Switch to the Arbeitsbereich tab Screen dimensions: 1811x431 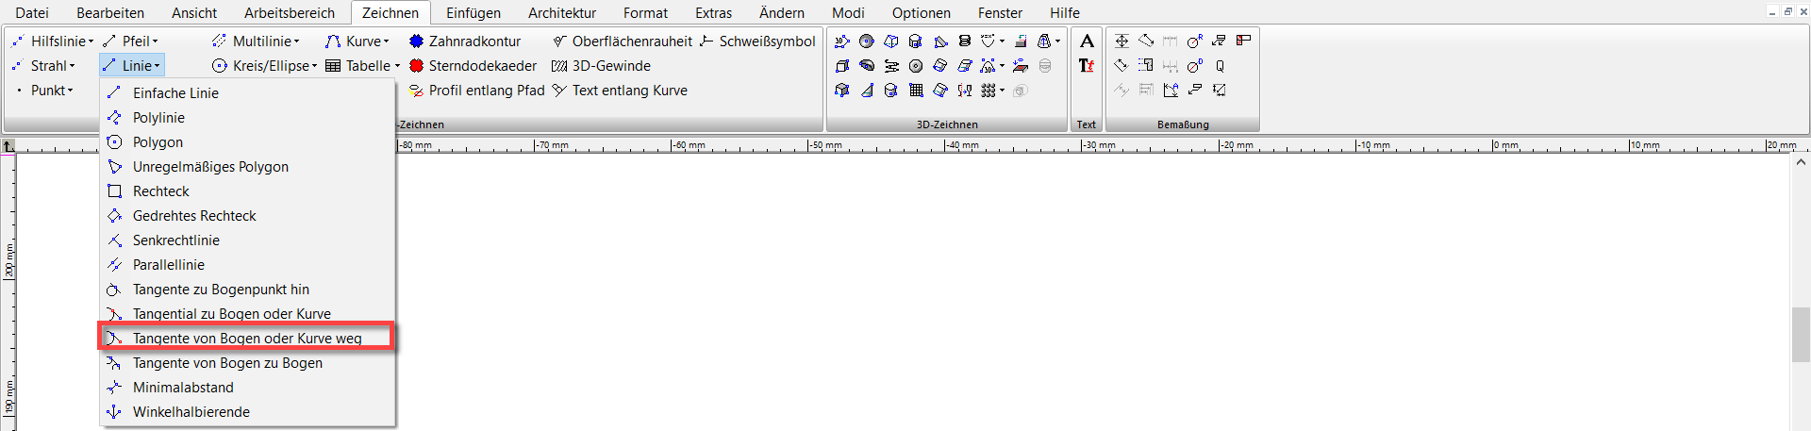click(290, 12)
